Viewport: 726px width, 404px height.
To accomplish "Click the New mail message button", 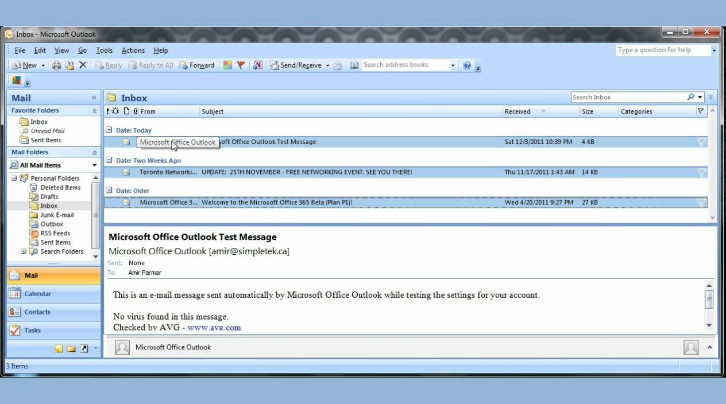I will 24,65.
